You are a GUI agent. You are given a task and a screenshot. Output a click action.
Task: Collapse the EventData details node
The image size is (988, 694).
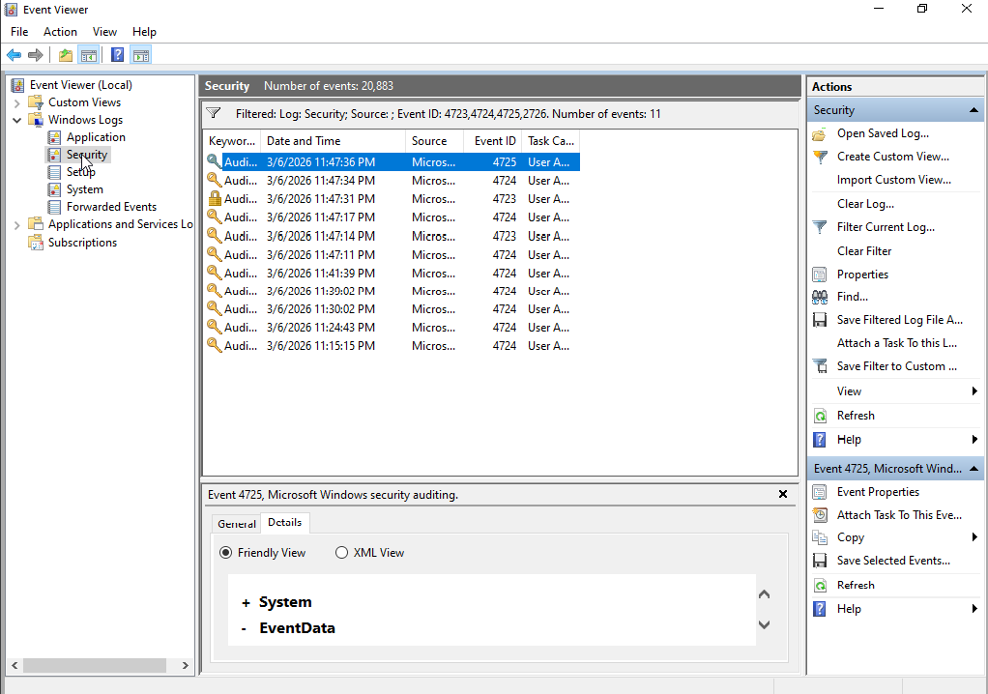point(247,628)
